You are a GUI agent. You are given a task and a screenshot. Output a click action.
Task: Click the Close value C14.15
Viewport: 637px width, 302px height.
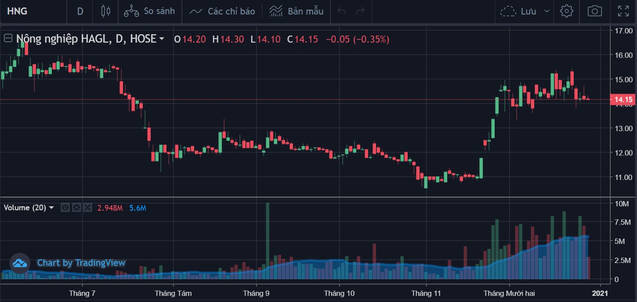[x=302, y=39]
